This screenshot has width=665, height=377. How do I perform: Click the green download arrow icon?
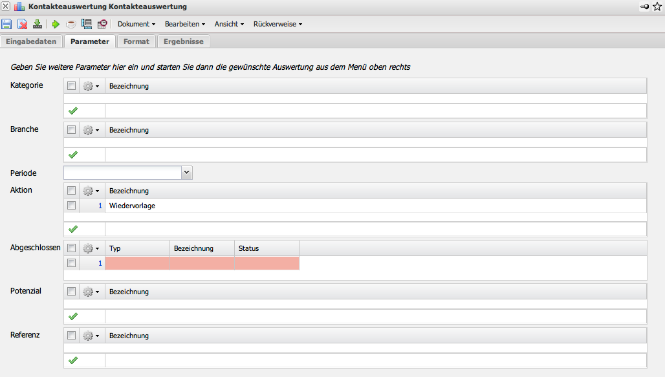(38, 24)
